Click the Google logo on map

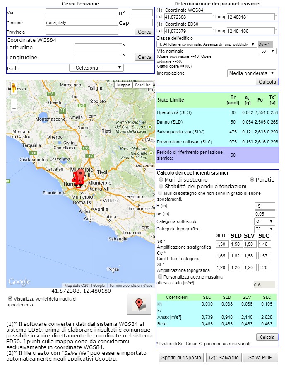[x=19, y=282]
